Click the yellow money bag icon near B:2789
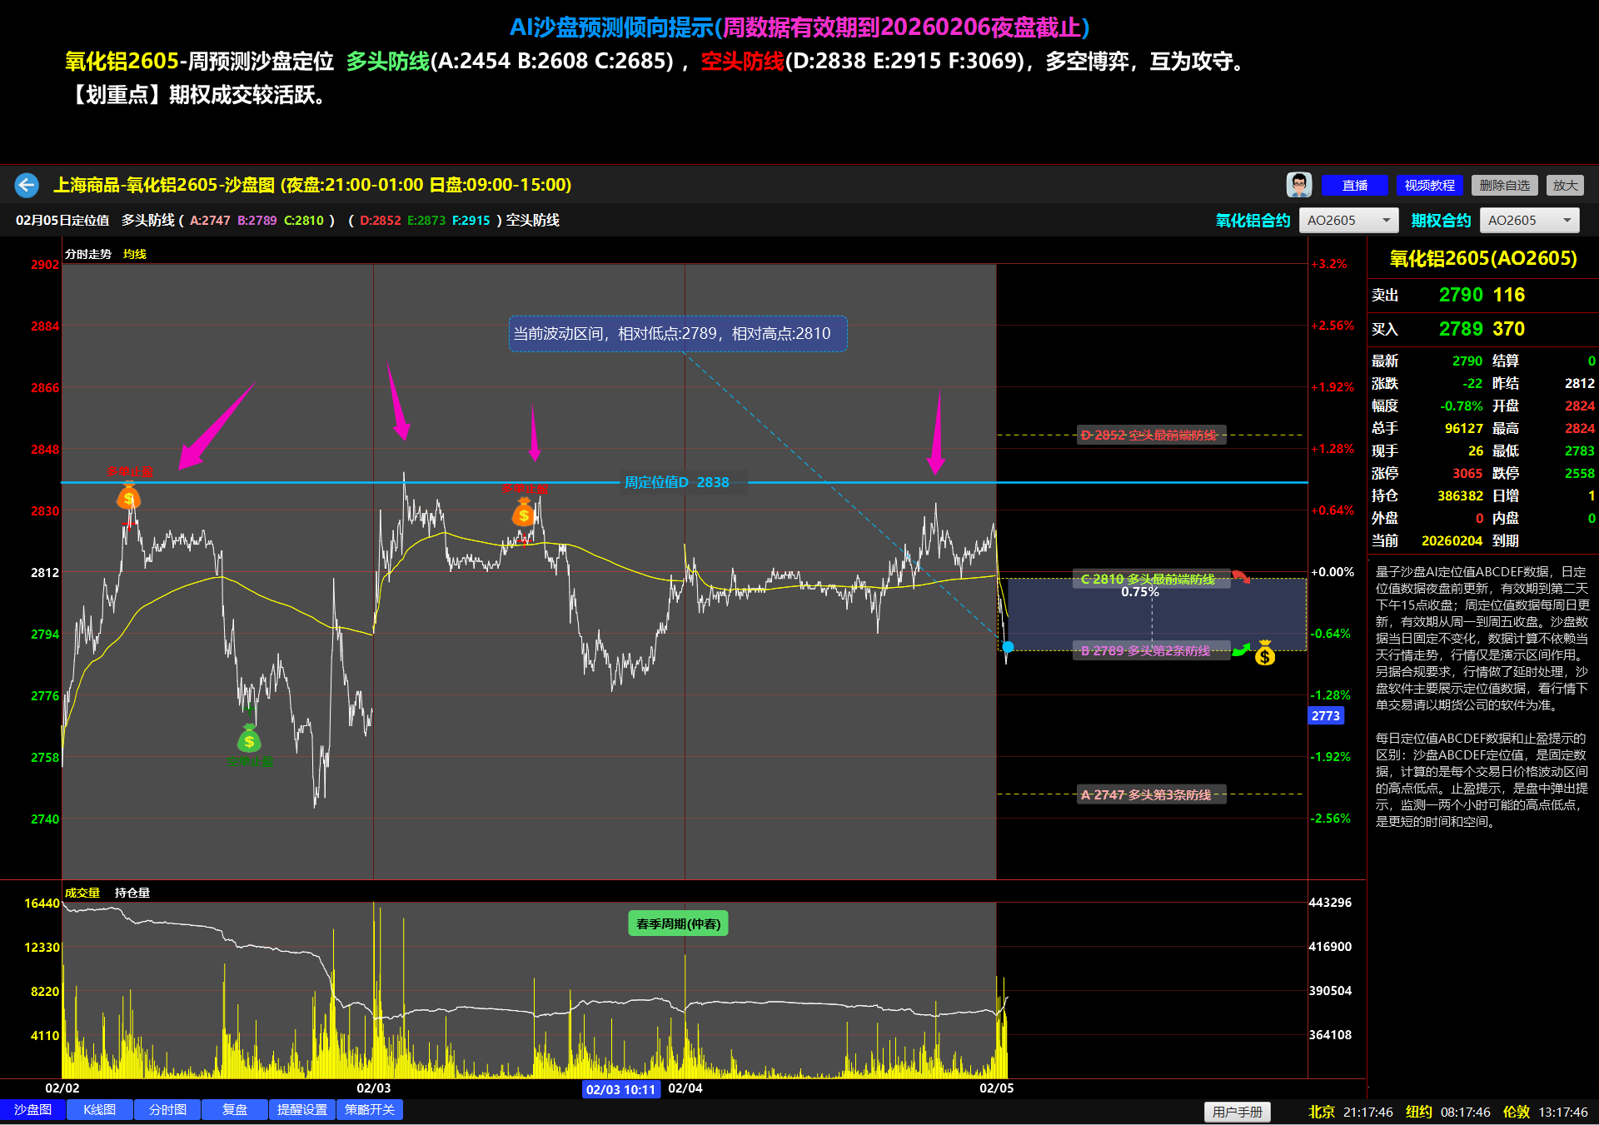The image size is (1599, 1125). click(1265, 654)
